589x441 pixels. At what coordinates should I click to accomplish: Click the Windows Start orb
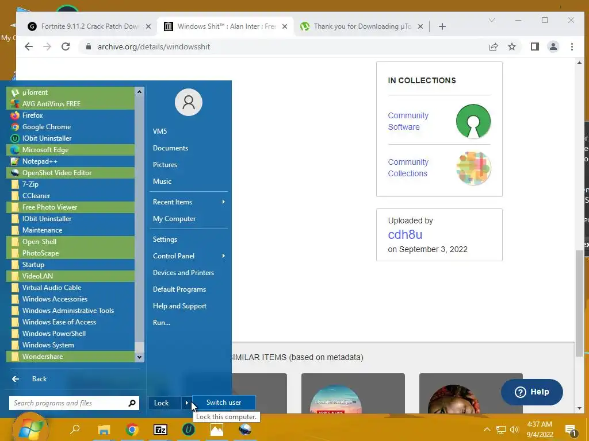[x=30, y=428]
